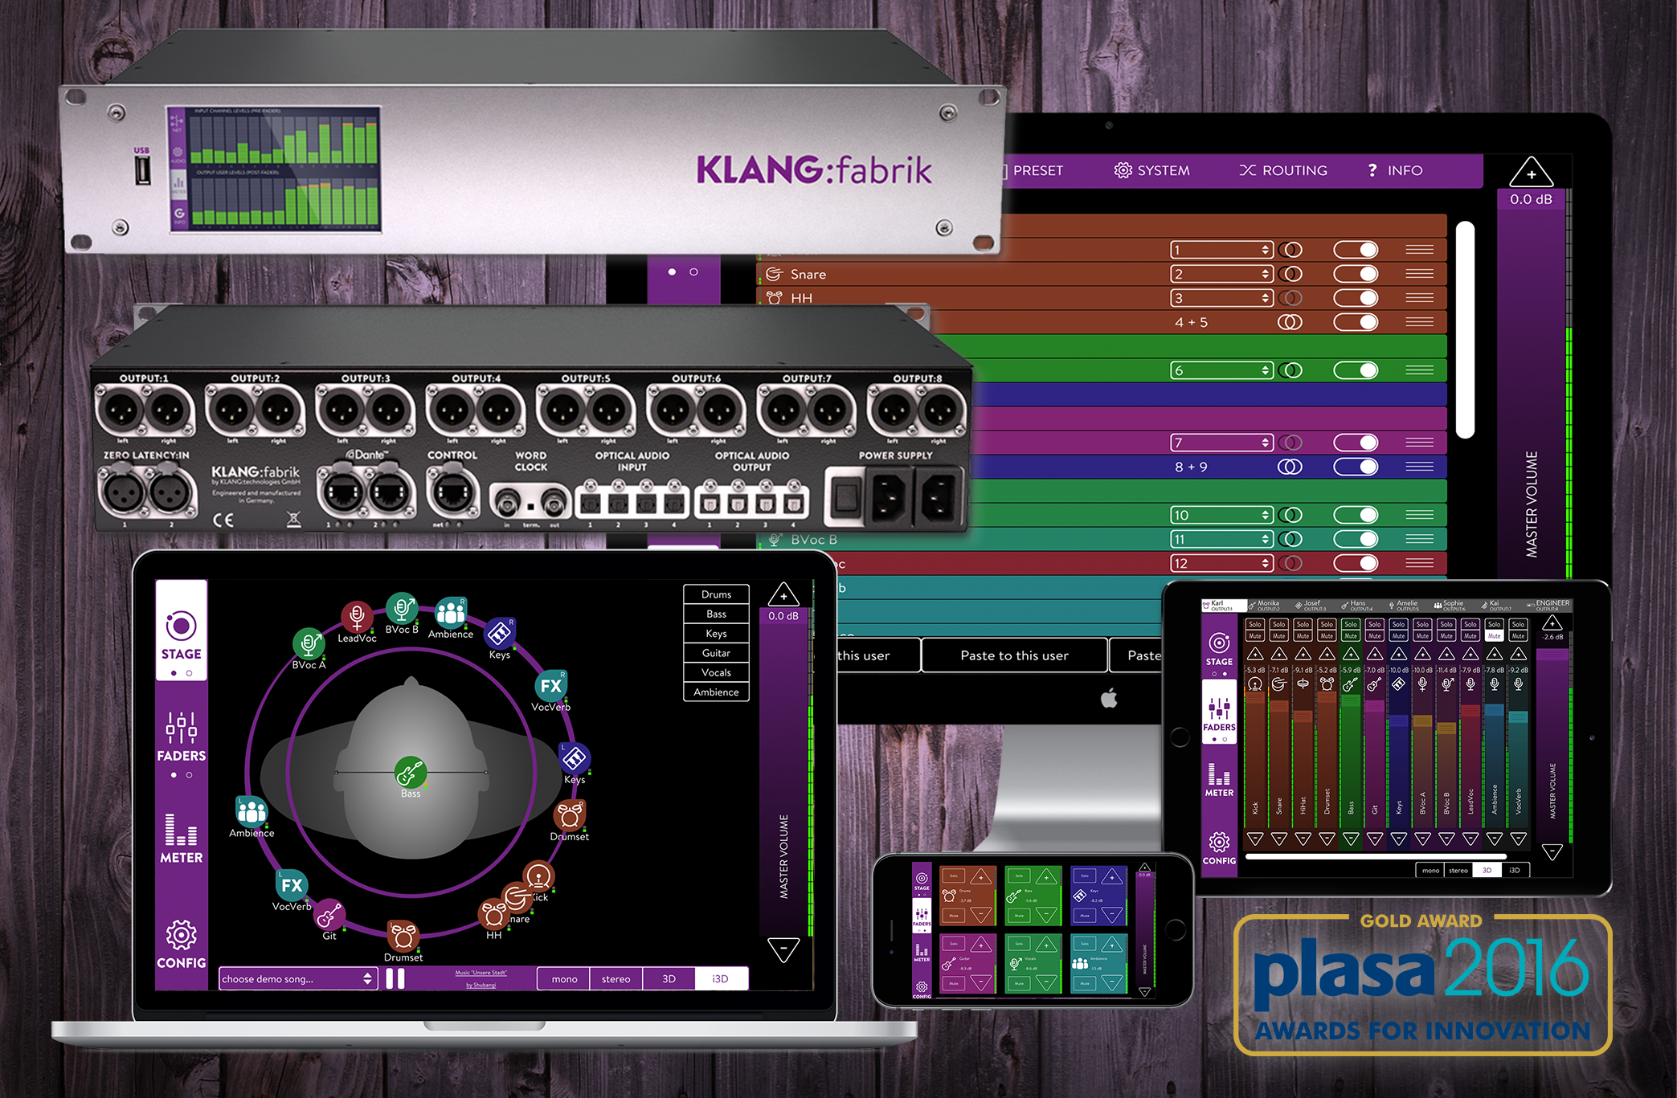Switch to the SYSTEM tab on iMac
The width and height of the screenshot is (1677, 1098).
pyautogui.click(x=1151, y=170)
